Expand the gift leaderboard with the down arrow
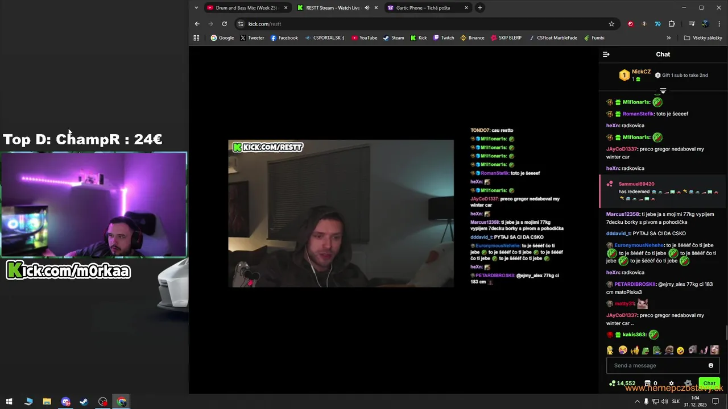The width and height of the screenshot is (728, 409). click(663, 91)
